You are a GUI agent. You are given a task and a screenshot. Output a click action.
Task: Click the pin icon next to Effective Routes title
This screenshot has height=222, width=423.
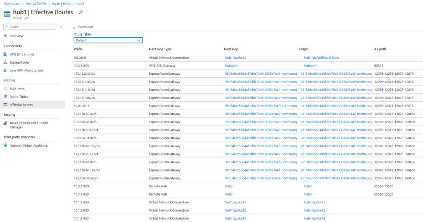[81, 12]
